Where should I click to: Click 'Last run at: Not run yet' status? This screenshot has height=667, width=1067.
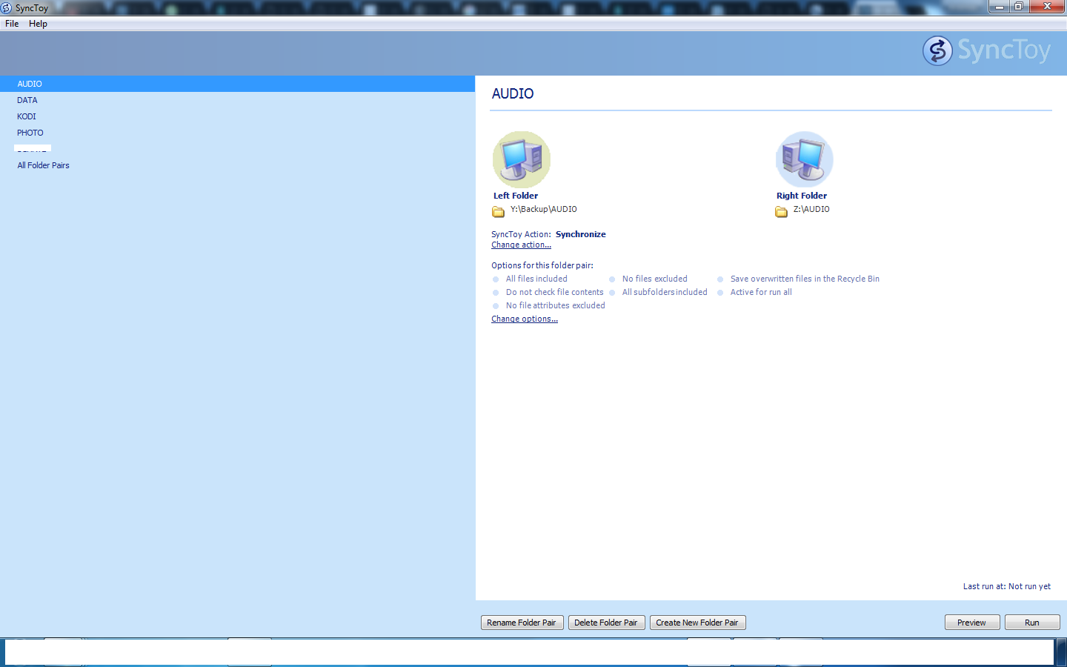point(1007,586)
